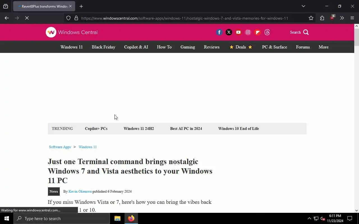Open Firefox View tab list icon

(x=6, y=6)
